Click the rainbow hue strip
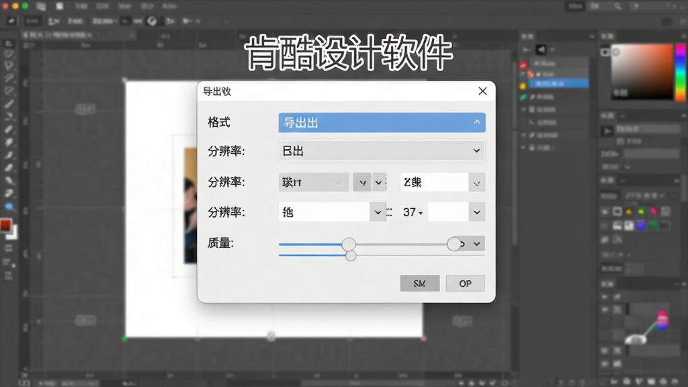This screenshot has height=387, width=688. click(x=681, y=73)
